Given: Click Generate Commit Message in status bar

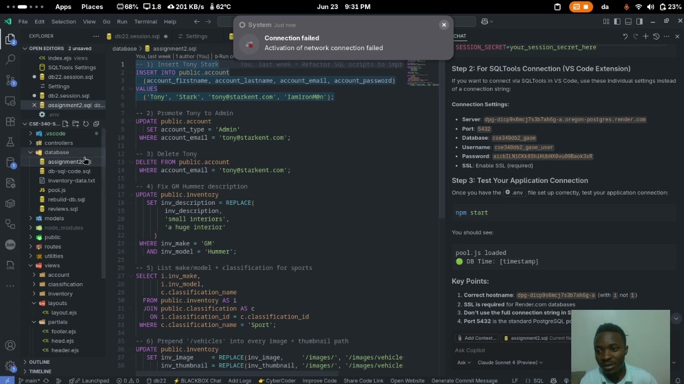Looking at the screenshot, I should click(x=464, y=380).
